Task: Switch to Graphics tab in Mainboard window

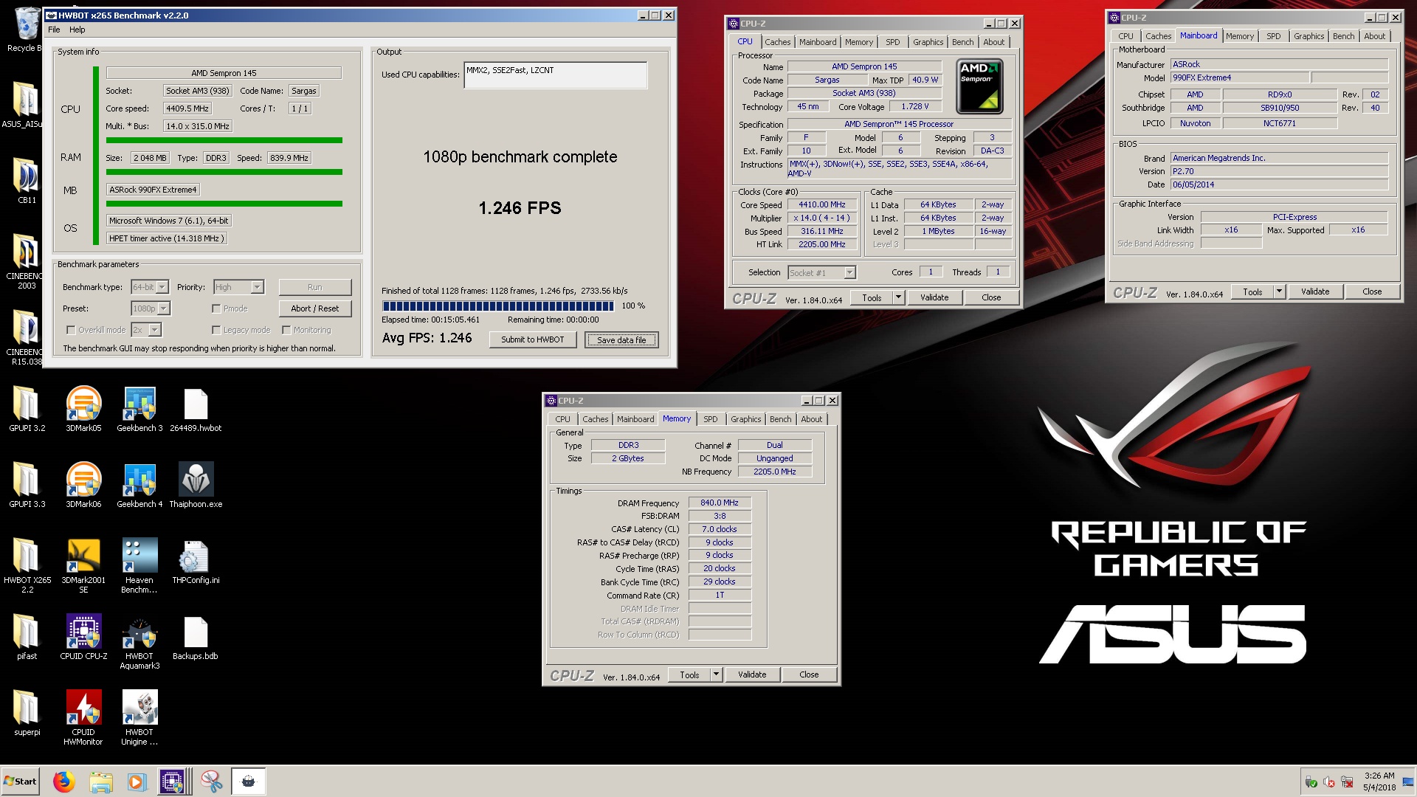Action: pos(1309,36)
